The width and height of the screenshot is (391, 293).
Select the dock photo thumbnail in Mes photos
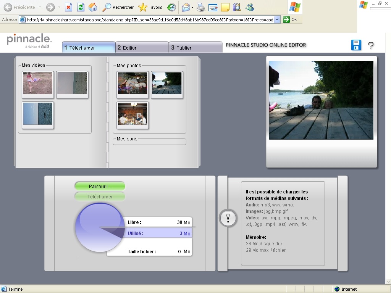(167, 83)
